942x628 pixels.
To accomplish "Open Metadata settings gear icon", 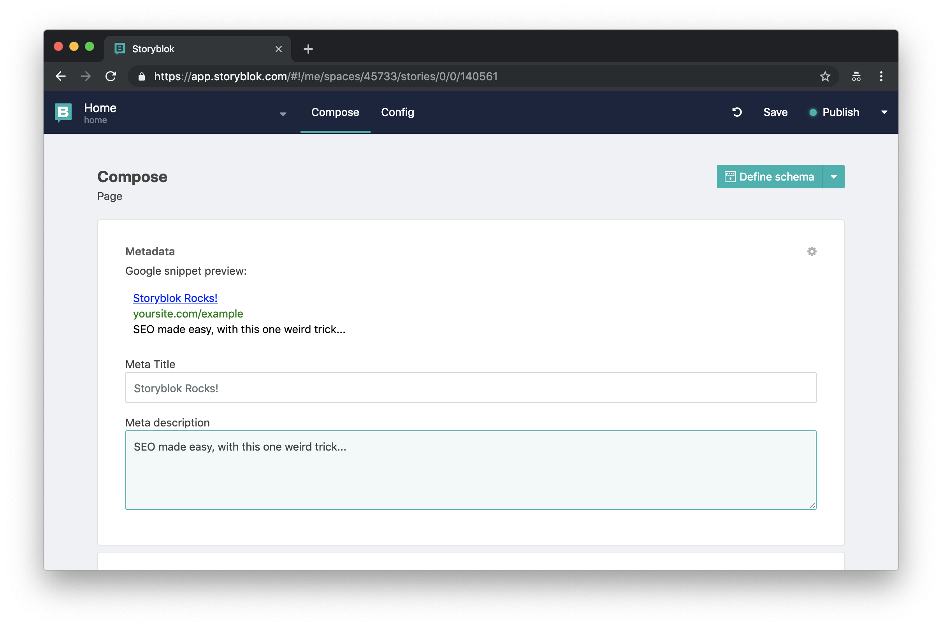I will (x=811, y=251).
